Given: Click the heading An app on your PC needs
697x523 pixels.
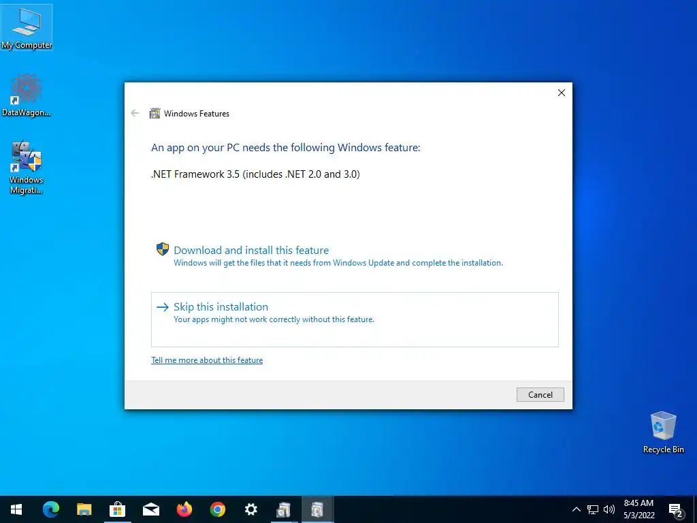Looking at the screenshot, I should click(285, 147).
